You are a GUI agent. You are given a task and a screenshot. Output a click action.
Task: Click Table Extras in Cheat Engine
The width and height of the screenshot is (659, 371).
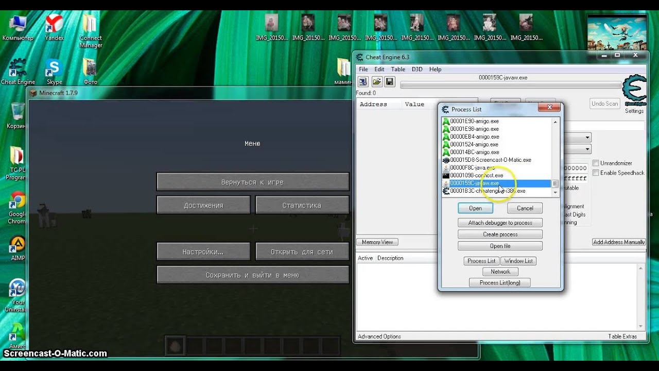pyautogui.click(x=622, y=336)
